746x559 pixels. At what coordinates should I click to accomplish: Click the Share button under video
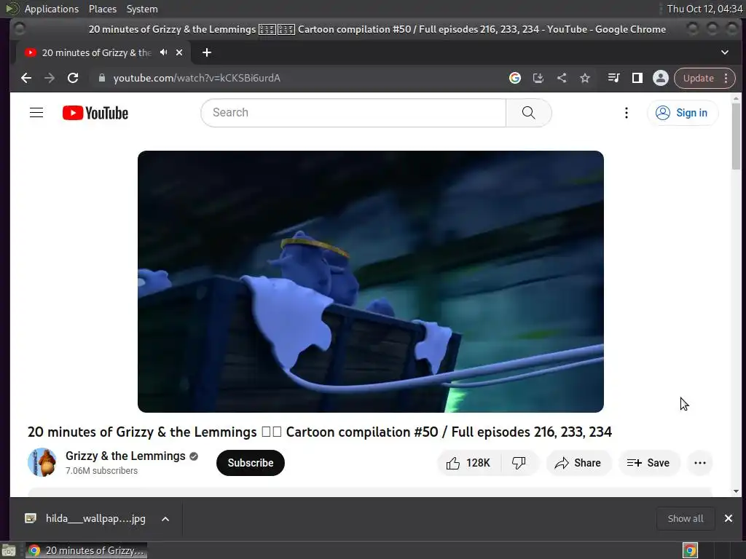click(578, 463)
